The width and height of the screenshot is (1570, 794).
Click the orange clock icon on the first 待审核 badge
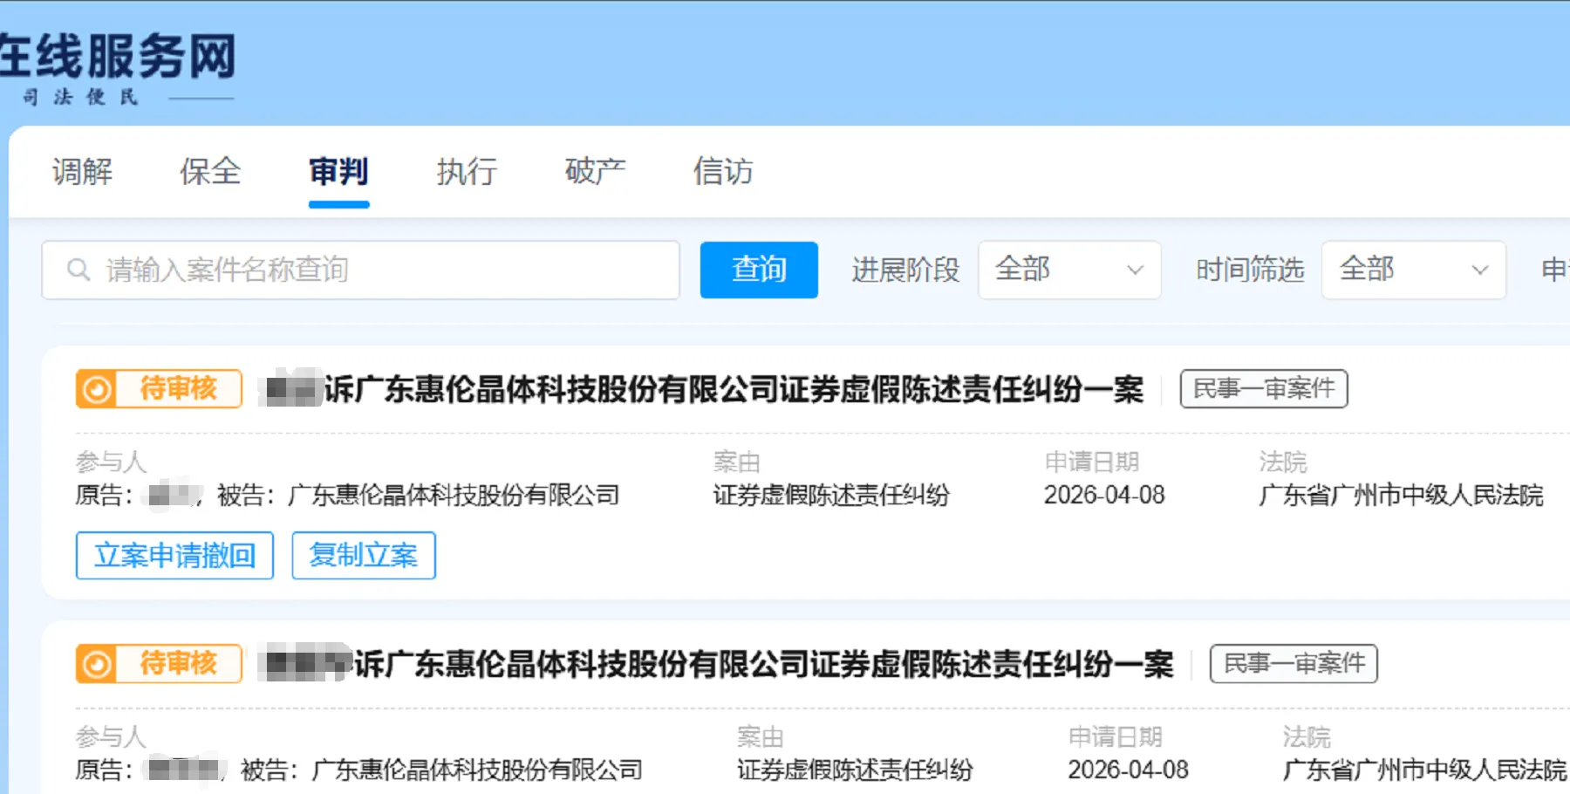pyautogui.click(x=96, y=389)
